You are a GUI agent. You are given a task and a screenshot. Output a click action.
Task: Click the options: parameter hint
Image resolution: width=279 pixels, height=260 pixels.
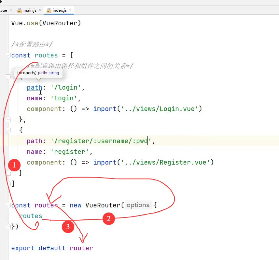(139, 205)
